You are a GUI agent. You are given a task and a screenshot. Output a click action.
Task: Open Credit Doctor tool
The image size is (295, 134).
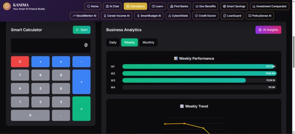[205, 16]
